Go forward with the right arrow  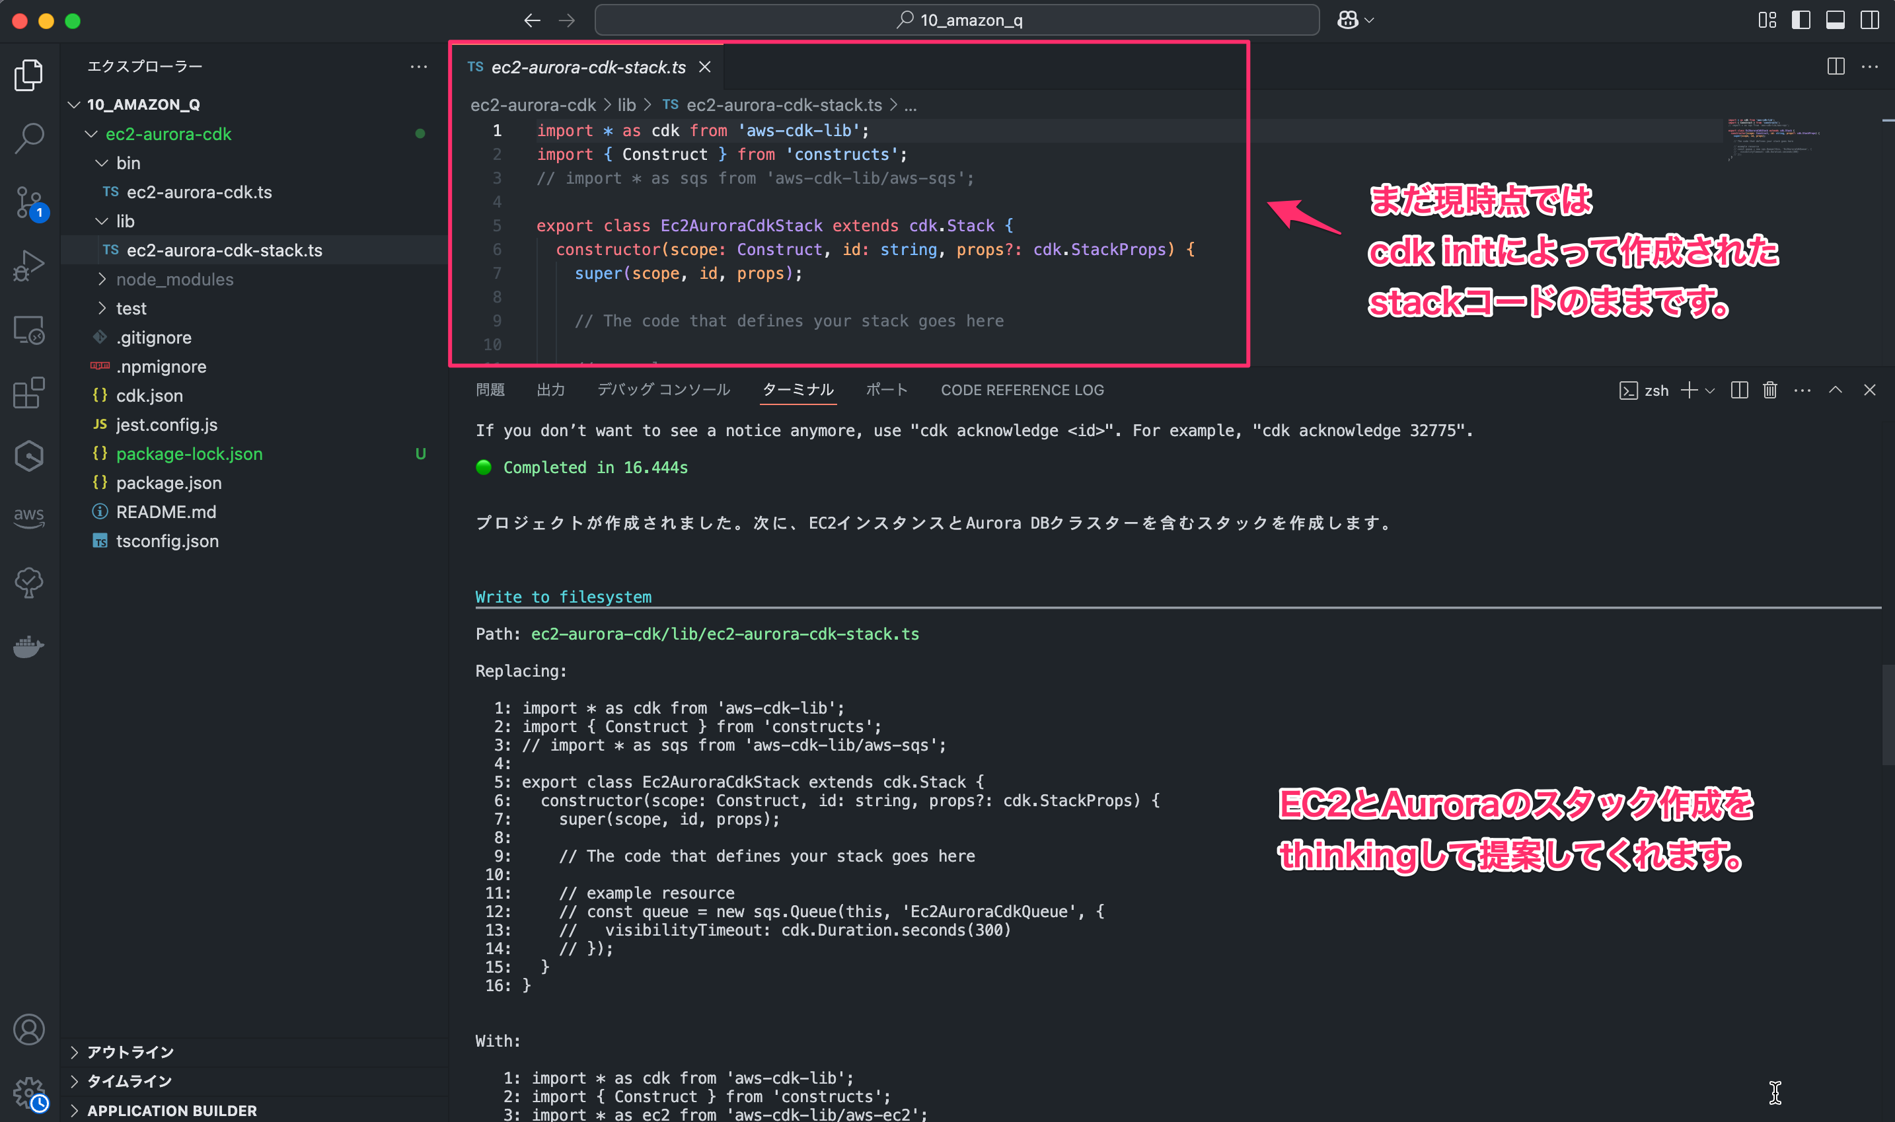pyautogui.click(x=566, y=20)
